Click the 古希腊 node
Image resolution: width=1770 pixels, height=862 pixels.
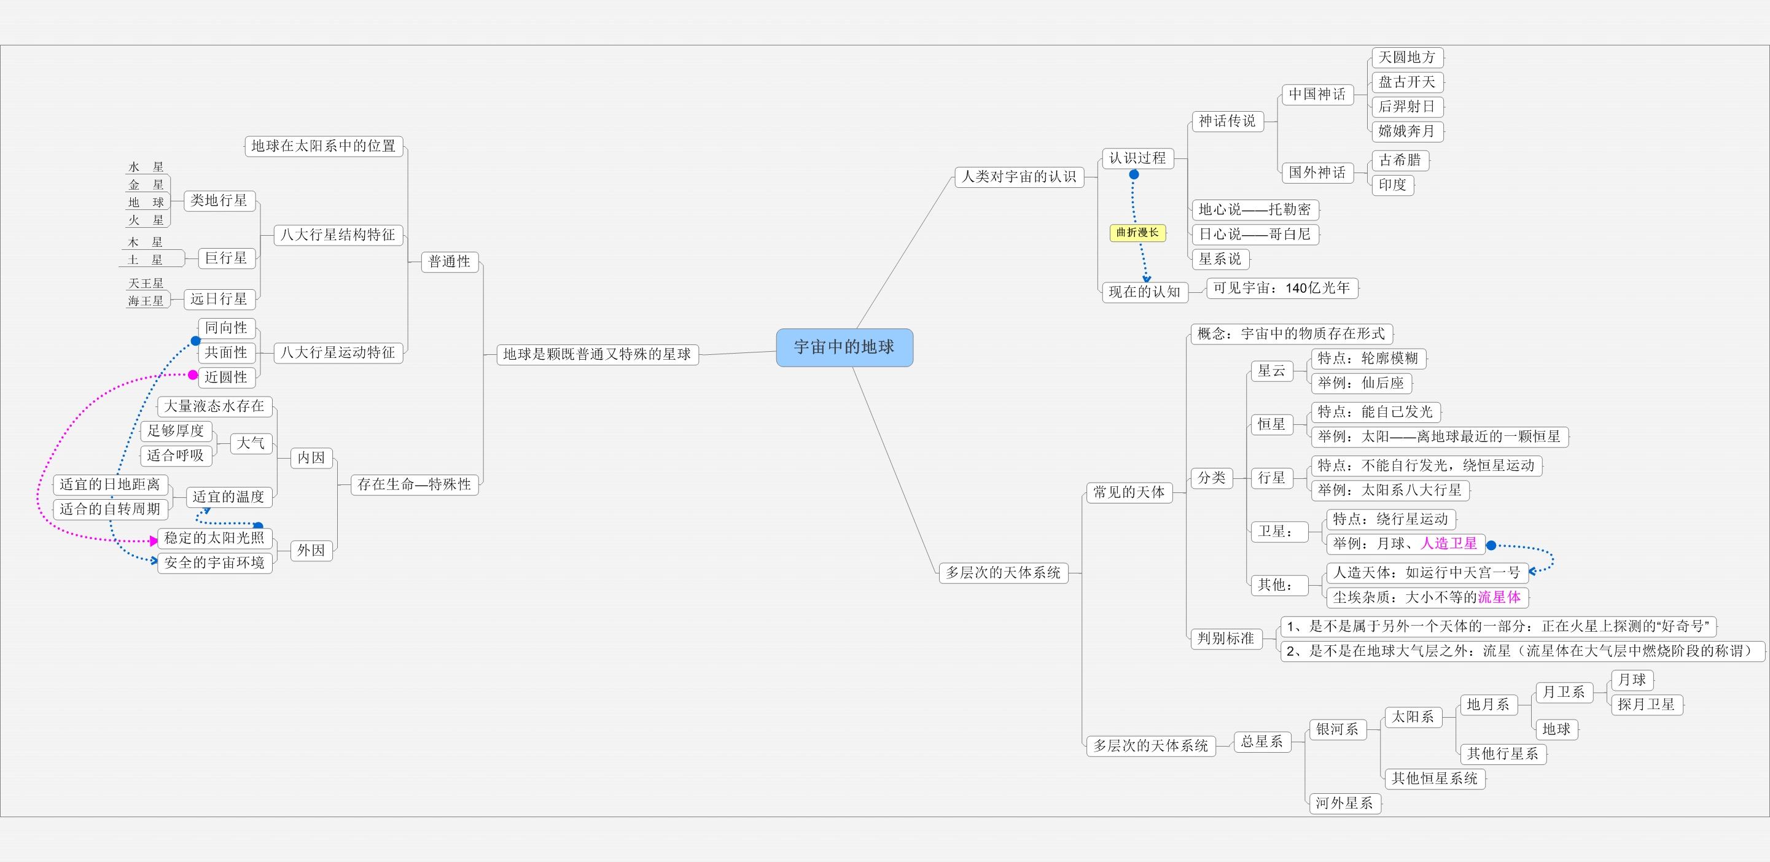click(1400, 161)
